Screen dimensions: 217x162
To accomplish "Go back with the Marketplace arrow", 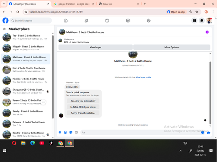I will pos(5,29).
